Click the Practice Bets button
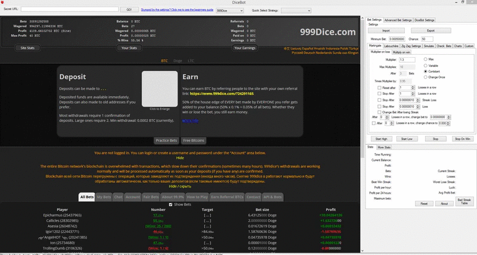477x255 pixels. click(166, 141)
